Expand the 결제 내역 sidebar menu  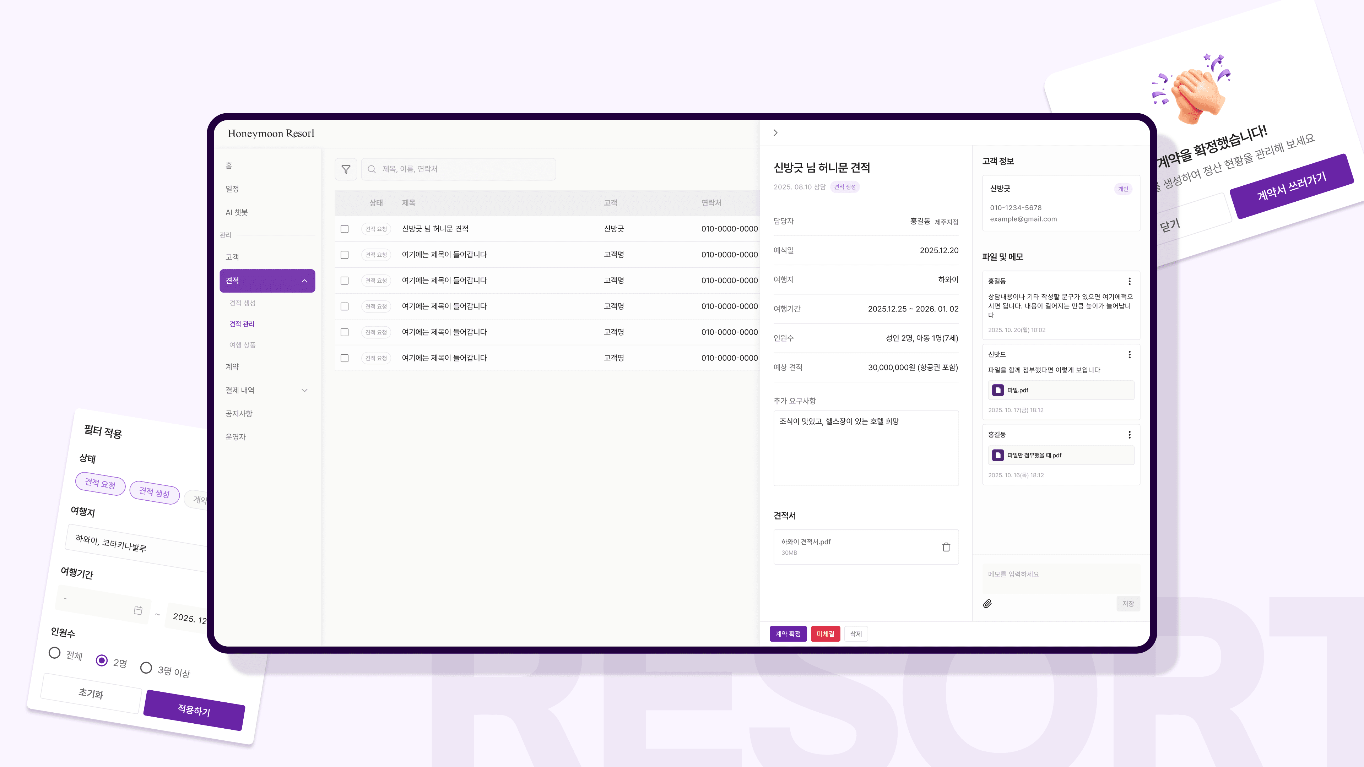304,390
